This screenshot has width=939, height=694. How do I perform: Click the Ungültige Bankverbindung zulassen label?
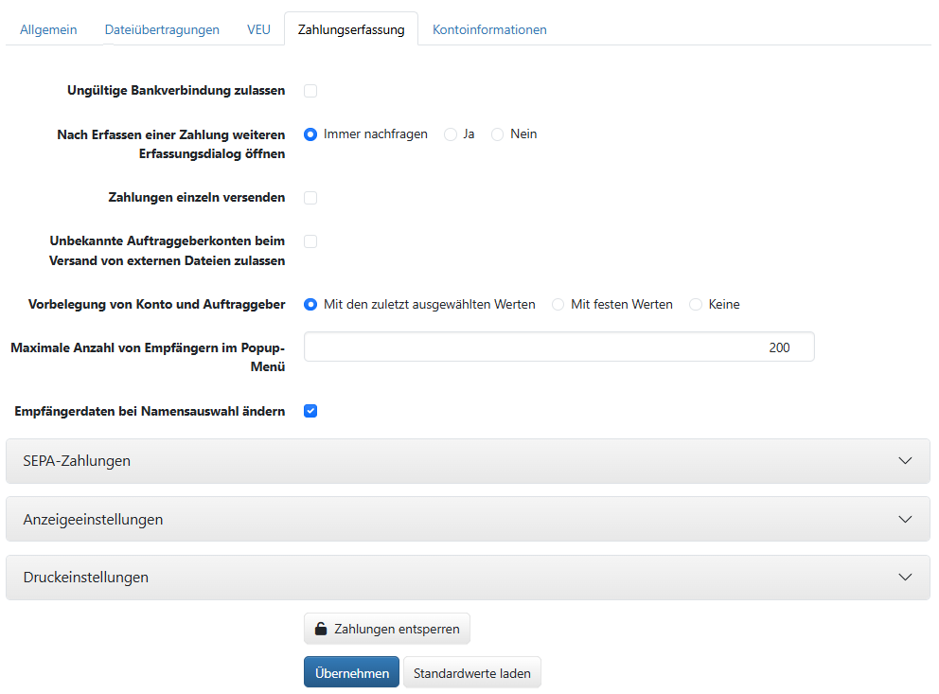pos(176,90)
